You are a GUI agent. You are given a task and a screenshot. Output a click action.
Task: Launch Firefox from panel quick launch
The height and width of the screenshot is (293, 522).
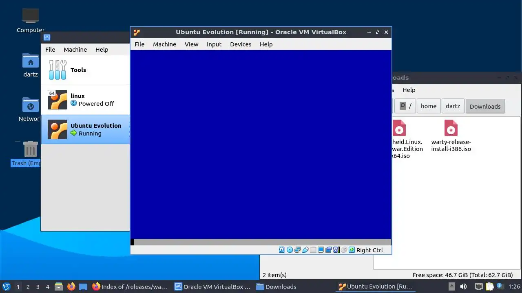tap(71, 286)
